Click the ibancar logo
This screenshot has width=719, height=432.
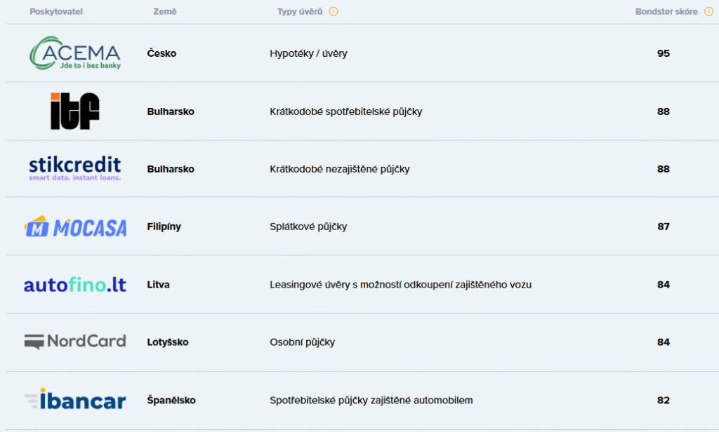click(75, 399)
